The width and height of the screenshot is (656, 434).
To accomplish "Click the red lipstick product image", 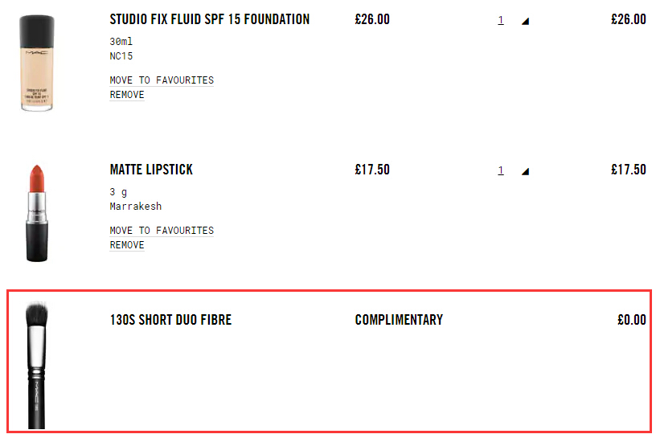I will (x=36, y=212).
